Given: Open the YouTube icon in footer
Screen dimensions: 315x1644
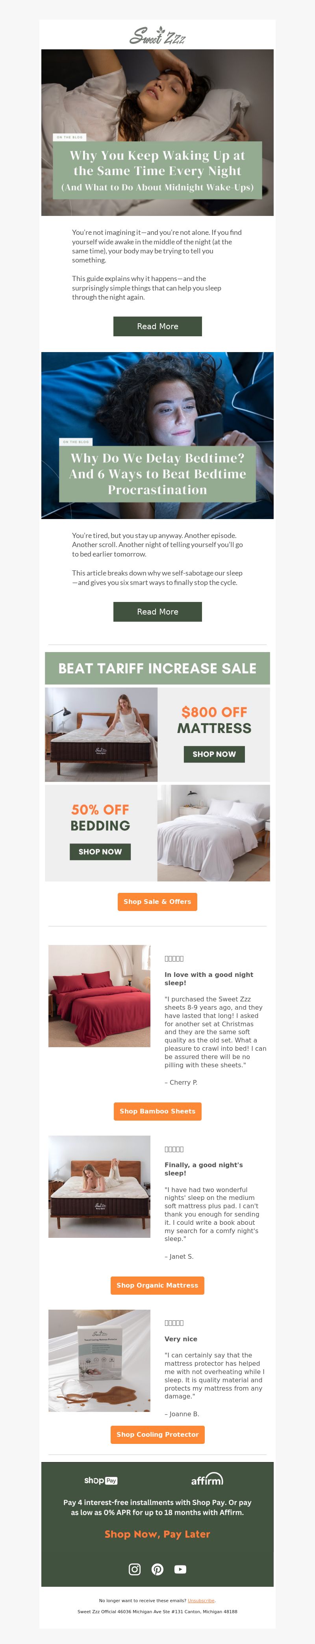Looking at the screenshot, I should click(181, 1569).
